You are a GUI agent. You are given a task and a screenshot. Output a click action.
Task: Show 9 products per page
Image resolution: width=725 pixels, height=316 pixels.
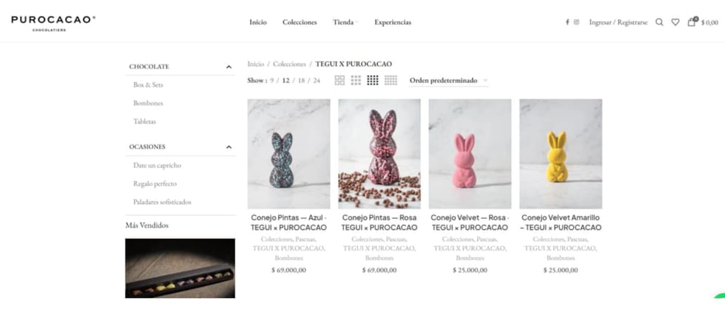click(x=272, y=80)
